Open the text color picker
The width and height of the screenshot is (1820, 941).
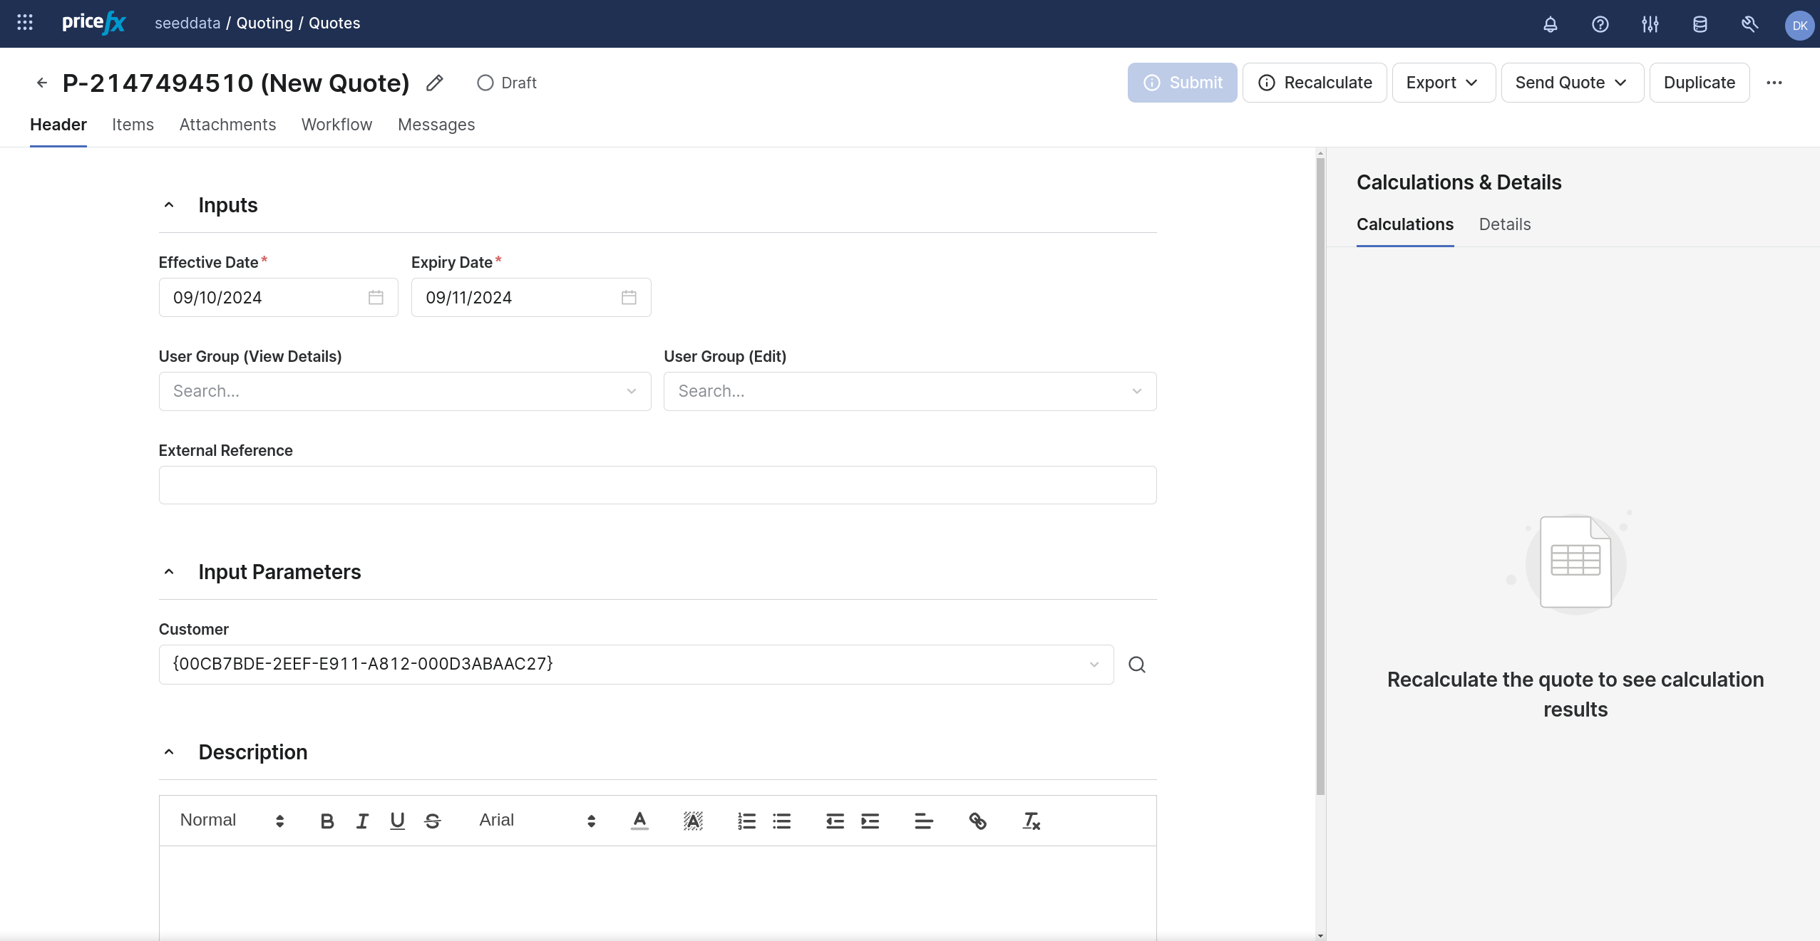coord(639,821)
